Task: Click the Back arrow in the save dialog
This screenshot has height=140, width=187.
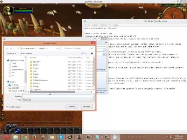Action: pyautogui.click(x=7, y=48)
